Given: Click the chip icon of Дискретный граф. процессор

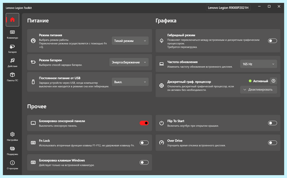Looking at the screenshot, I should click(x=162, y=86).
